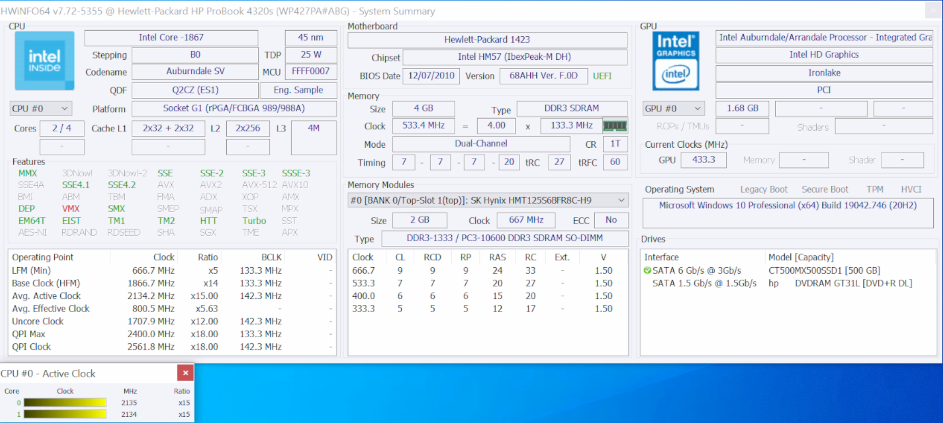Click the 4M L3 cache field
Viewport: 943px width, 423px height.
tap(314, 137)
